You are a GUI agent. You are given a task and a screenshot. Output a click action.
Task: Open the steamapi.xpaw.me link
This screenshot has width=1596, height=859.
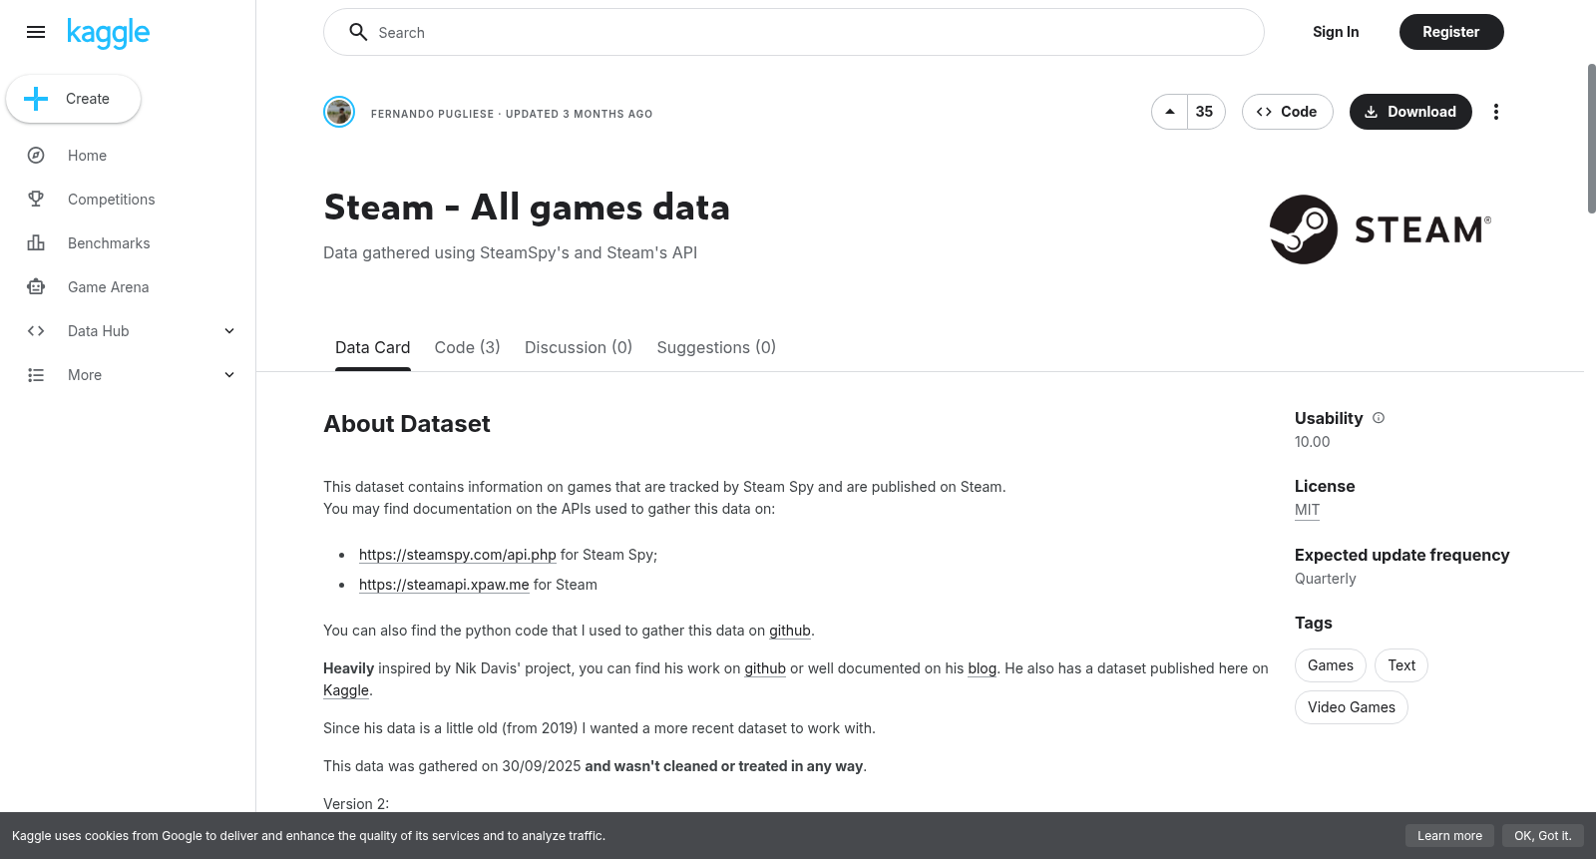tap(444, 585)
